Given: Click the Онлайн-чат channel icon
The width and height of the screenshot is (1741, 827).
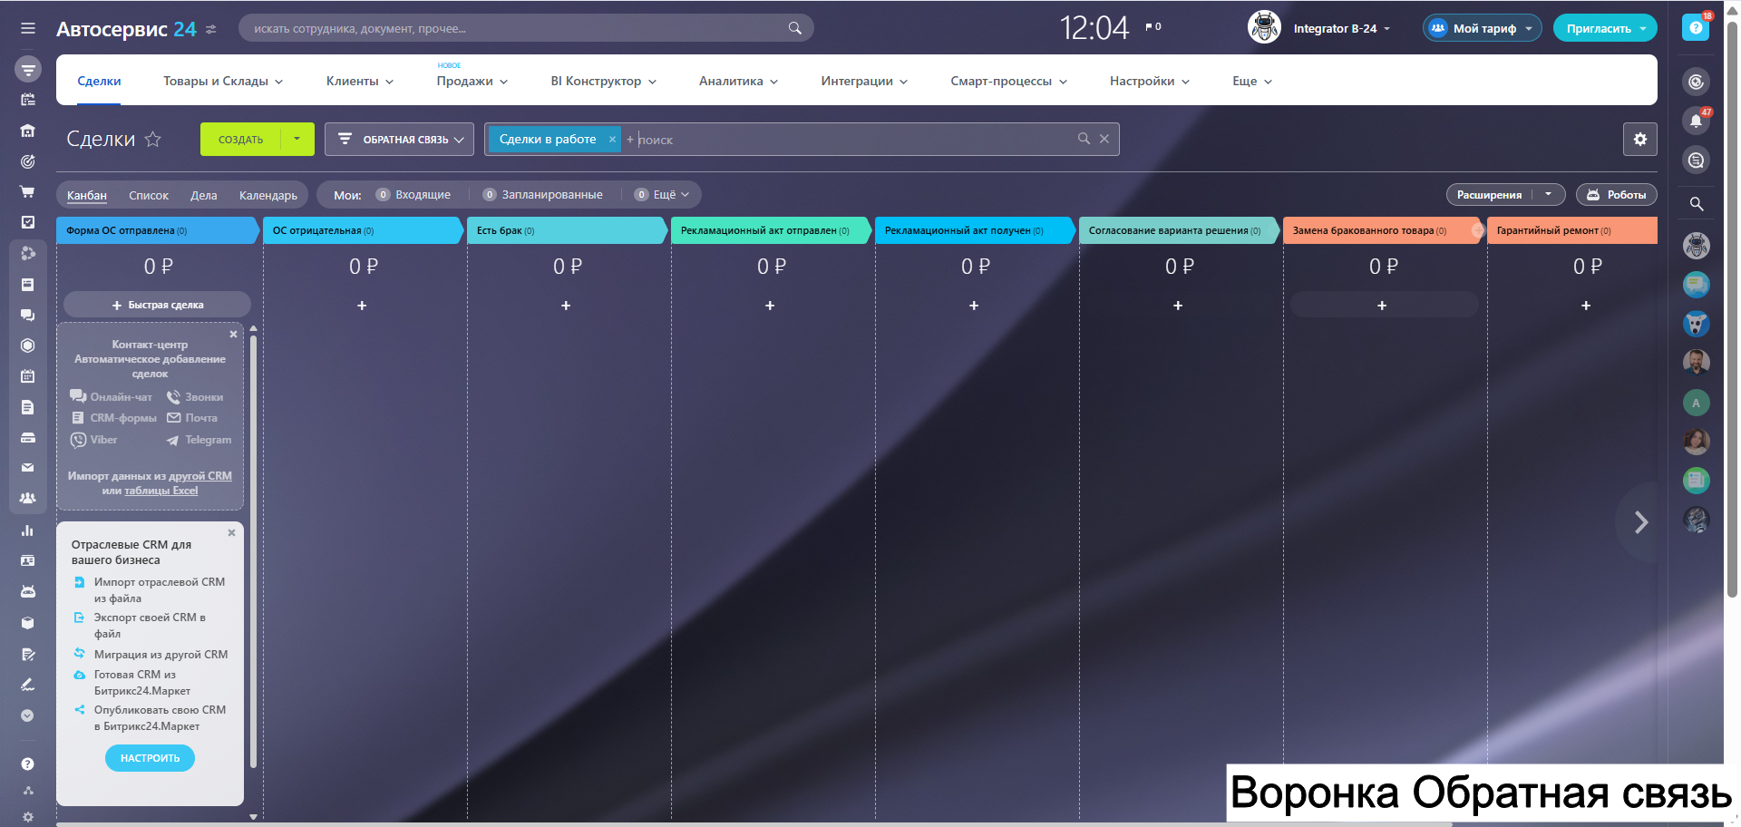Looking at the screenshot, I should point(78,396).
